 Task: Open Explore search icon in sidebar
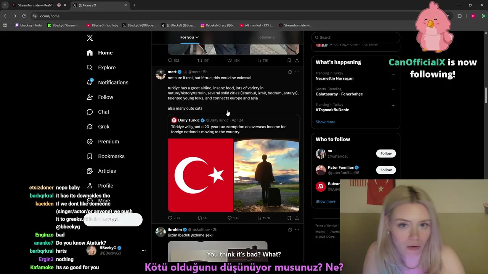click(x=90, y=67)
